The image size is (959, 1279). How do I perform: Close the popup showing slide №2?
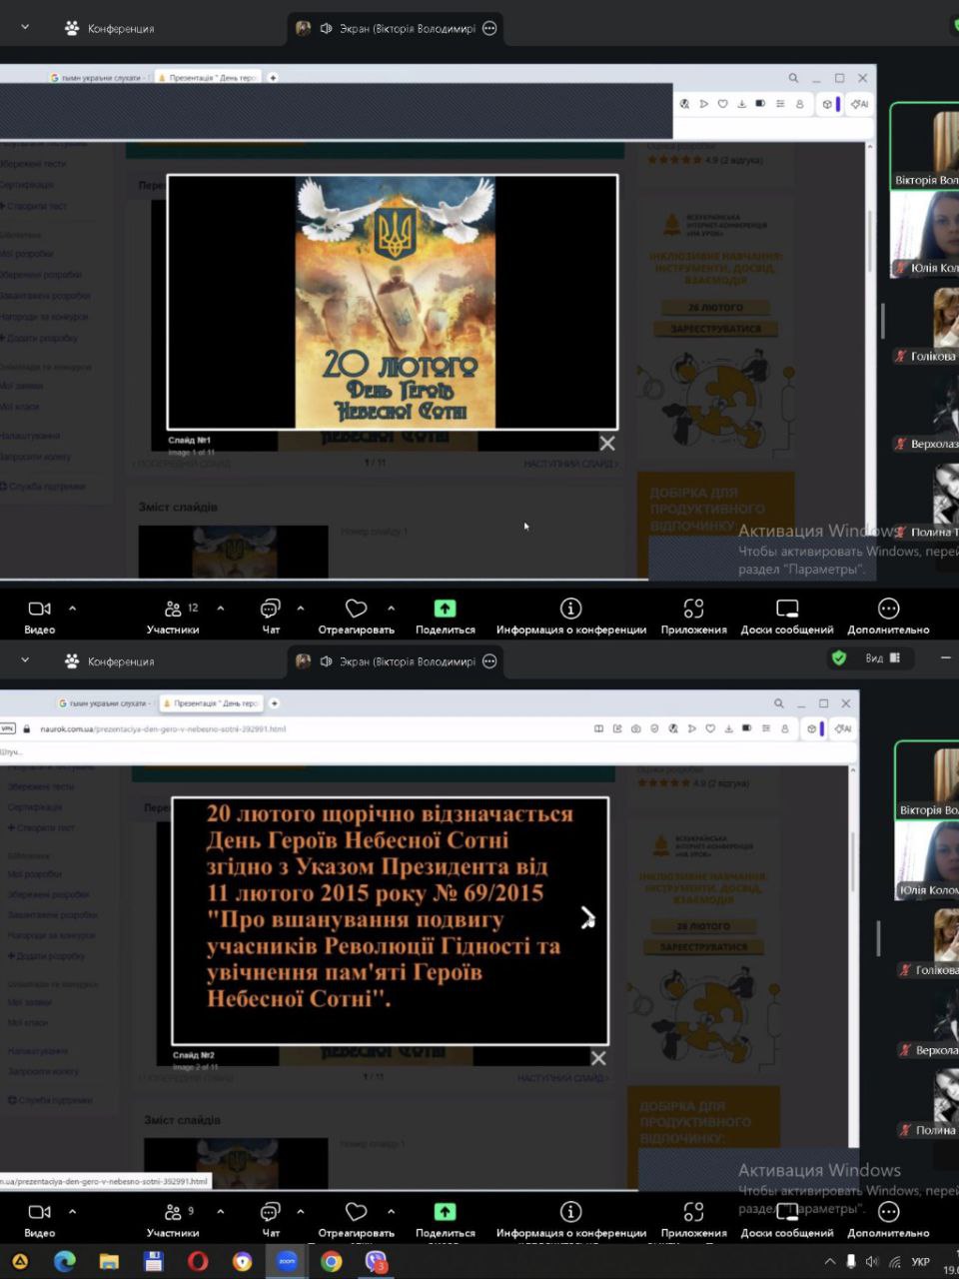[x=598, y=1057]
